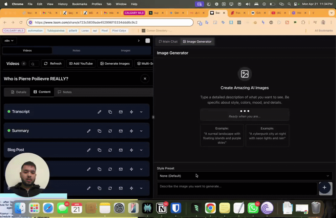
Task: Click the collapse panel arrow icon
Action: (139, 40)
